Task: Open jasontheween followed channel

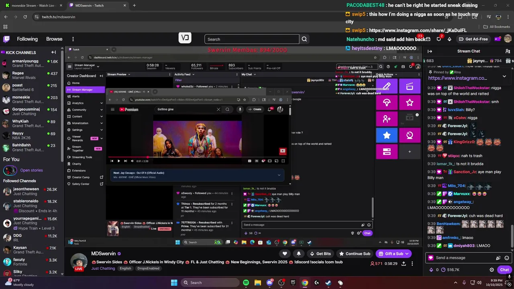Action: 31,191
